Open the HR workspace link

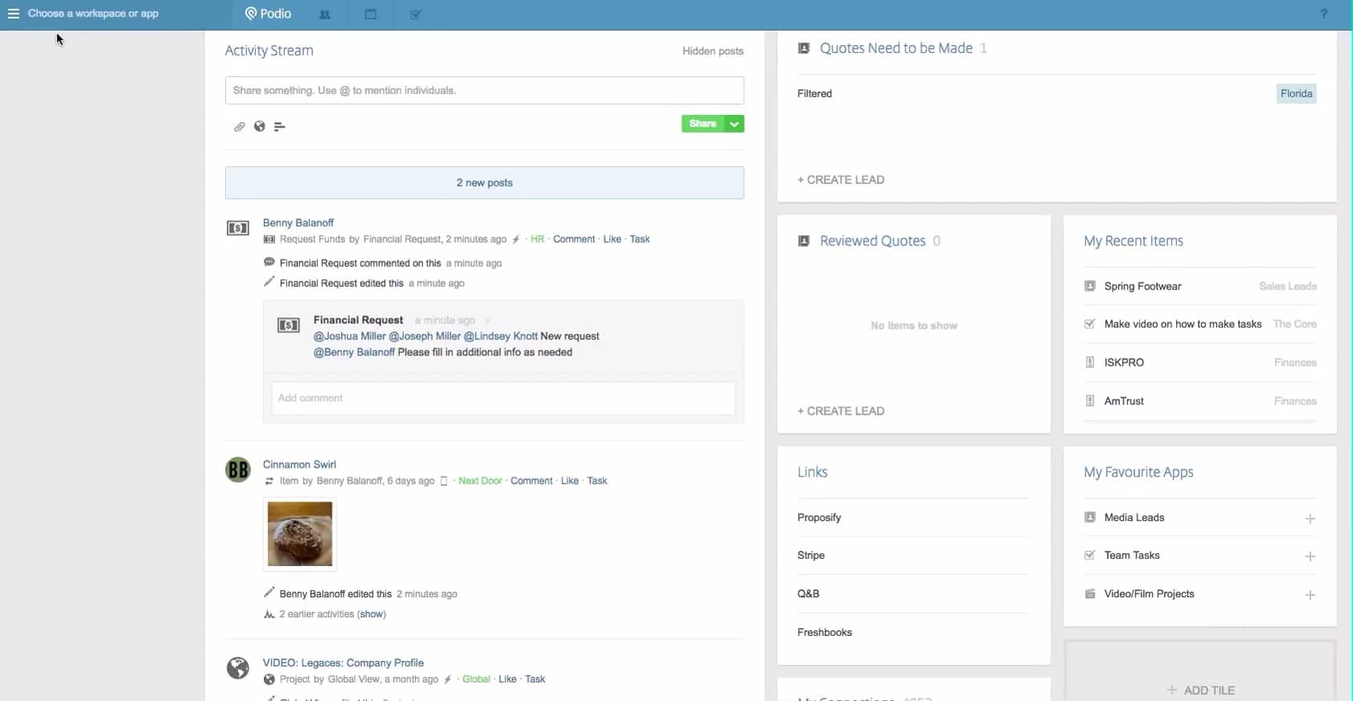[x=537, y=240]
